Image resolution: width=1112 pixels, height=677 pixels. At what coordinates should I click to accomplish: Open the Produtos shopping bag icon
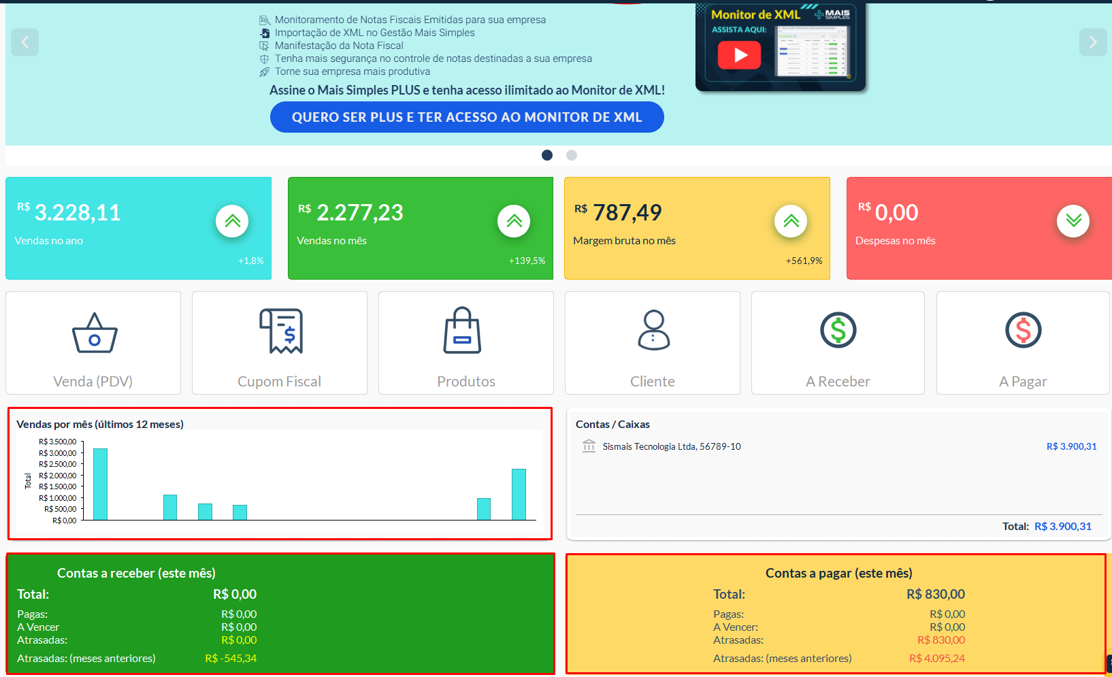[x=462, y=331]
